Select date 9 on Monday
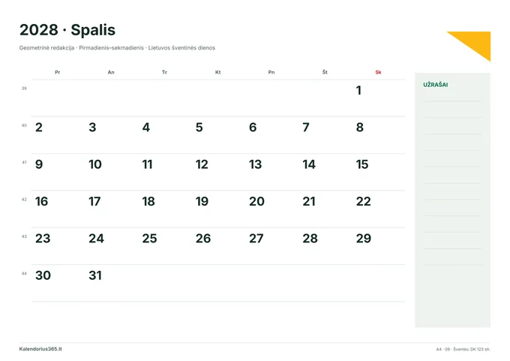This screenshot has height=361, width=510. point(39,164)
